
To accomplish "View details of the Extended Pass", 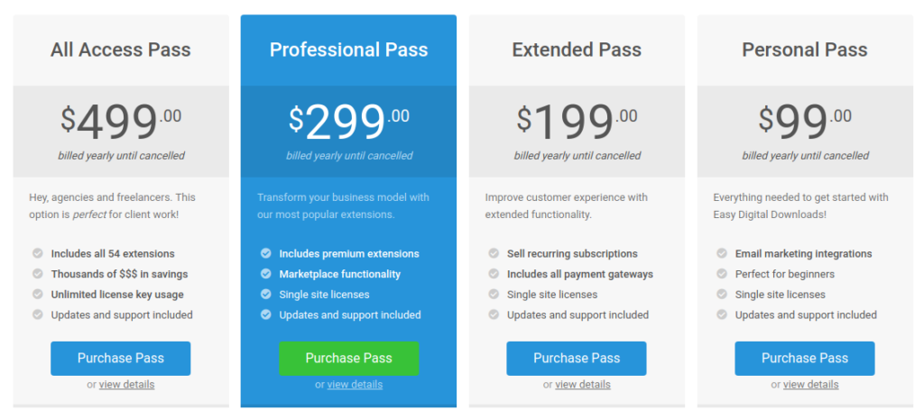I will point(583,385).
